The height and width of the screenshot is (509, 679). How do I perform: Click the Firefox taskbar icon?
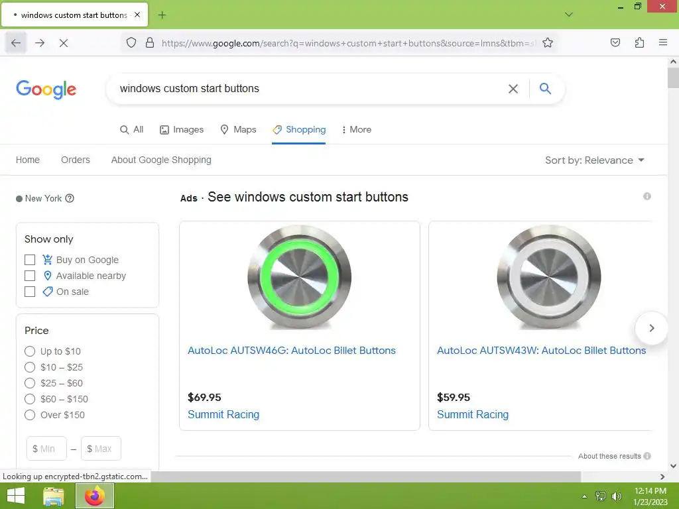tap(95, 496)
